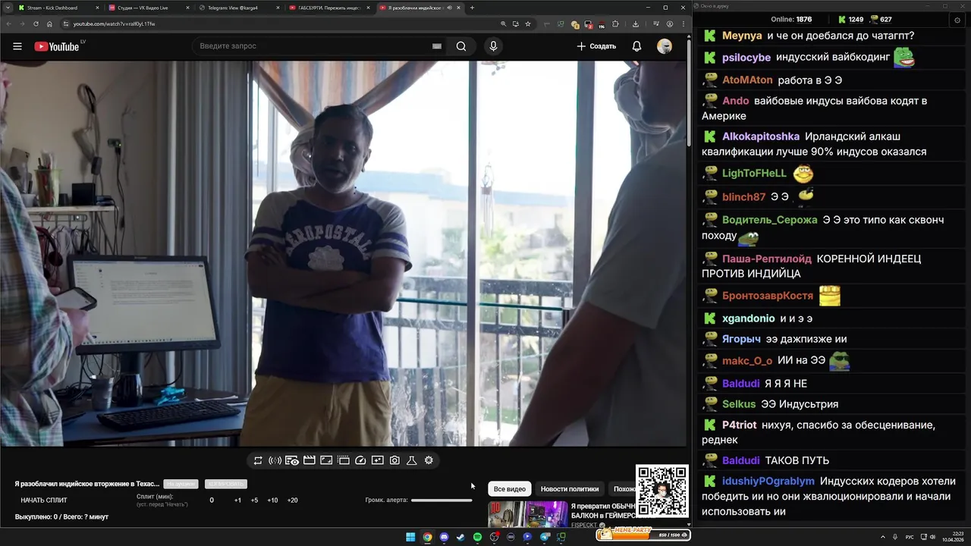Screen dimensions: 971x546
Task: Open the on-screen keyboard in search box
Action: (437, 46)
